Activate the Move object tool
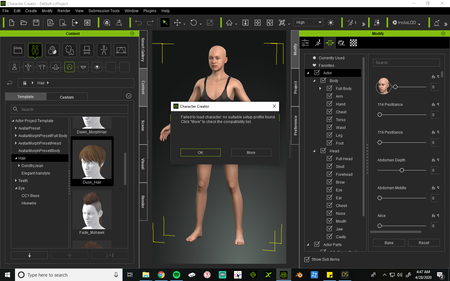Image resolution: width=450 pixels, height=281 pixels. tap(177, 22)
